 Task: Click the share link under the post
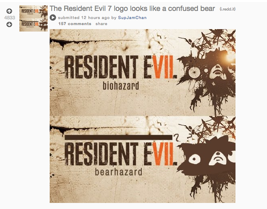tap(101, 24)
